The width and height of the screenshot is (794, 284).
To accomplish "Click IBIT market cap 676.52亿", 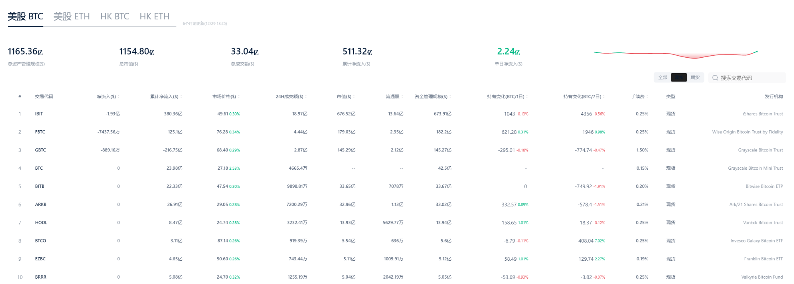I will 346,114.
